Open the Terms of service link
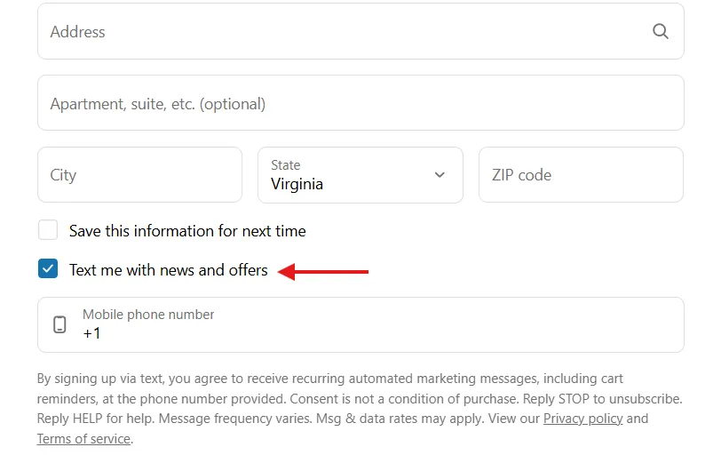The height and width of the screenshot is (463, 721). 83,439
